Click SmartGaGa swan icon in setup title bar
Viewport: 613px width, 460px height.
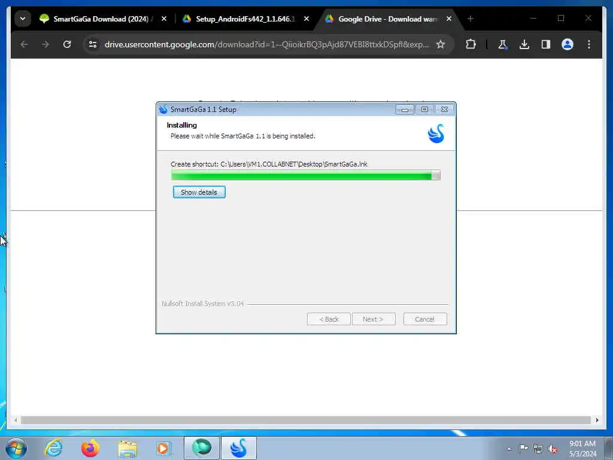(x=163, y=110)
